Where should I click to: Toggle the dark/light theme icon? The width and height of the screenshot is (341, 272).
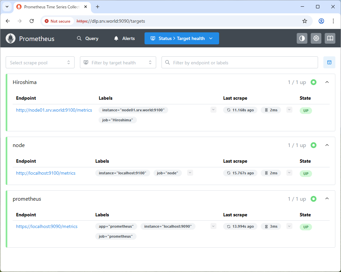point(302,39)
